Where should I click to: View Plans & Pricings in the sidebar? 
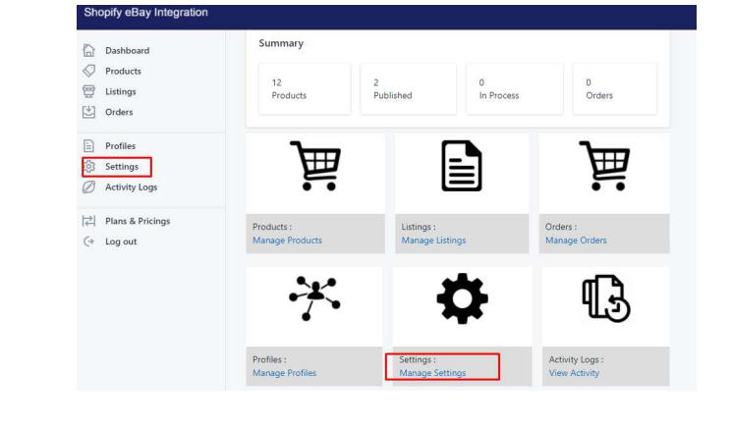pos(138,221)
